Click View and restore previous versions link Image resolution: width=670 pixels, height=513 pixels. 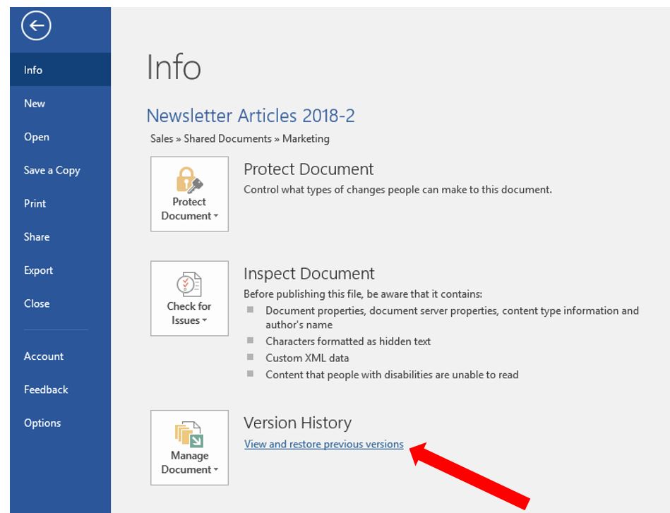pyautogui.click(x=324, y=445)
